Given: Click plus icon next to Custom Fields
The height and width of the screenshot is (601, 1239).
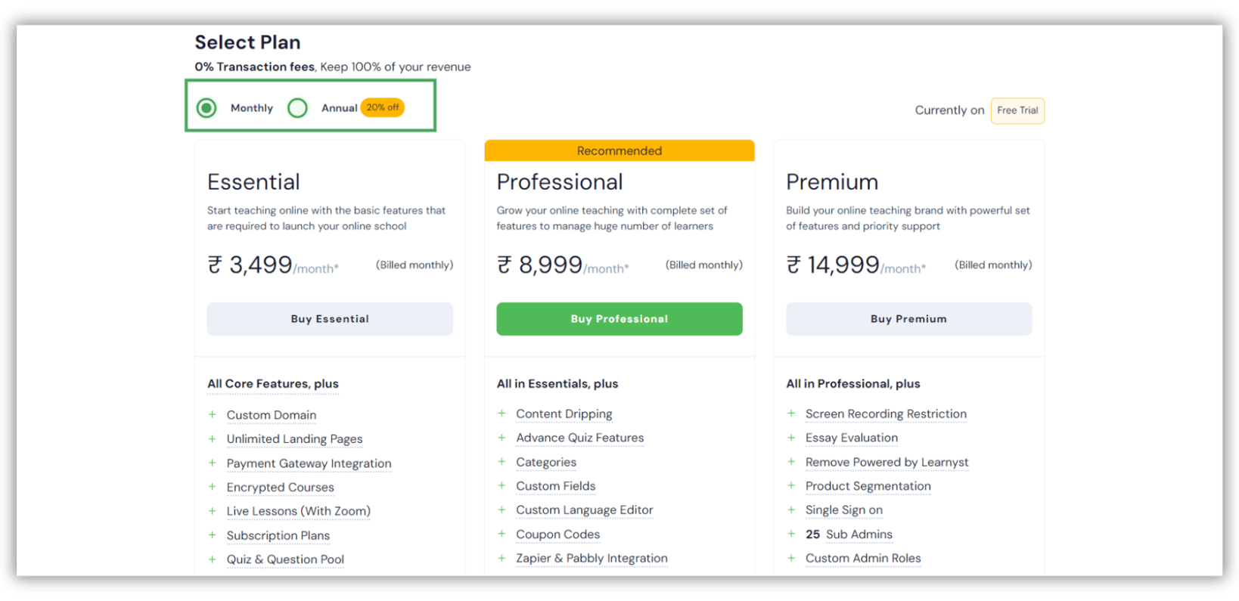Looking at the screenshot, I should click(x=502, y=486).
